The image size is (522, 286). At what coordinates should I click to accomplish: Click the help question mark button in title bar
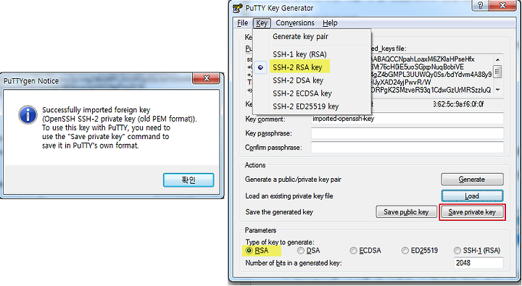click(480, 5)
